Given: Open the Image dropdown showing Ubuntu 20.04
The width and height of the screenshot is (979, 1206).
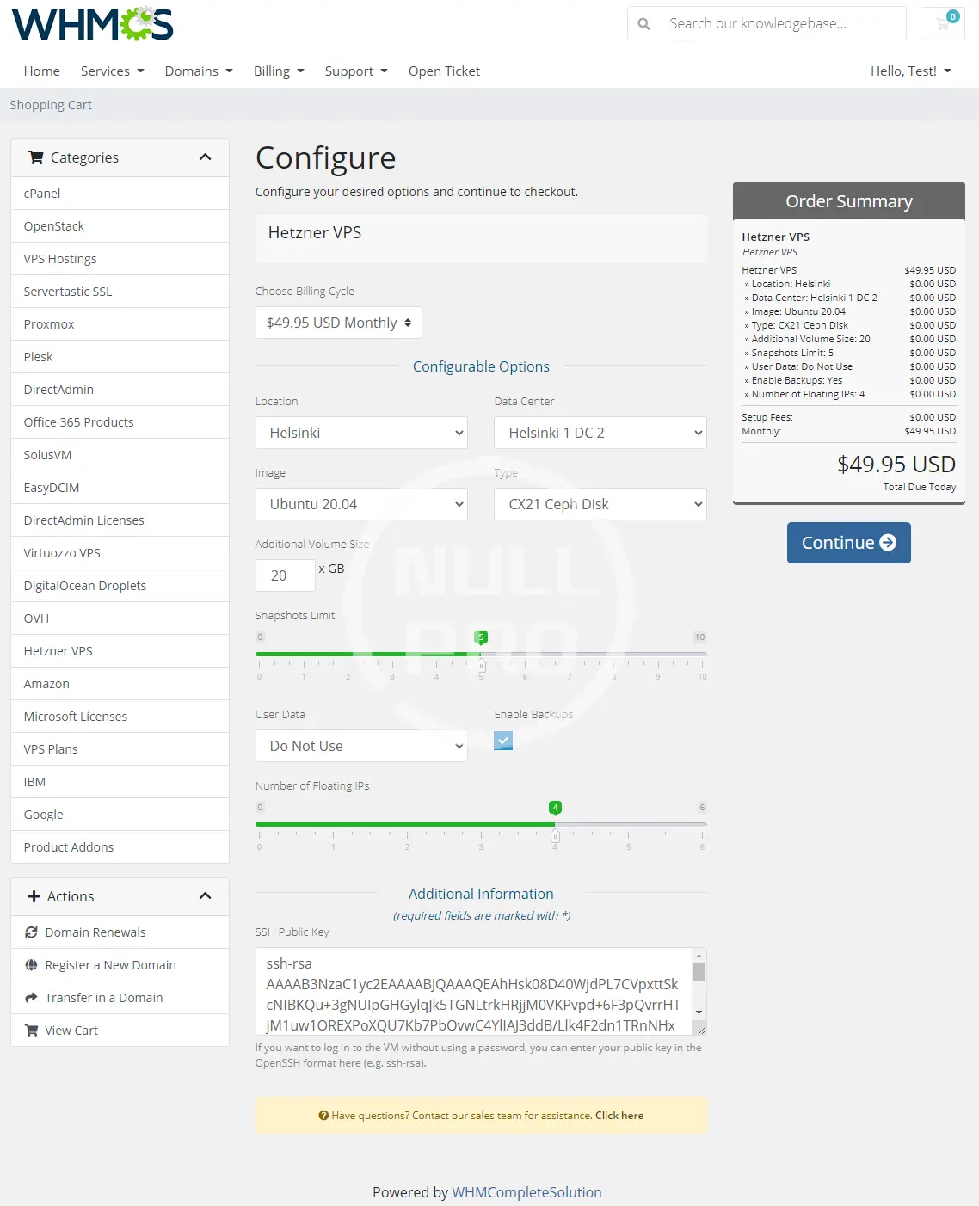Looking at the screenshot, I should click(x=361, y=504).
